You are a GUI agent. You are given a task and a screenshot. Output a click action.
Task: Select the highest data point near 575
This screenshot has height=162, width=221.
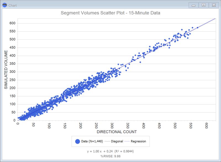click(193, 27)
